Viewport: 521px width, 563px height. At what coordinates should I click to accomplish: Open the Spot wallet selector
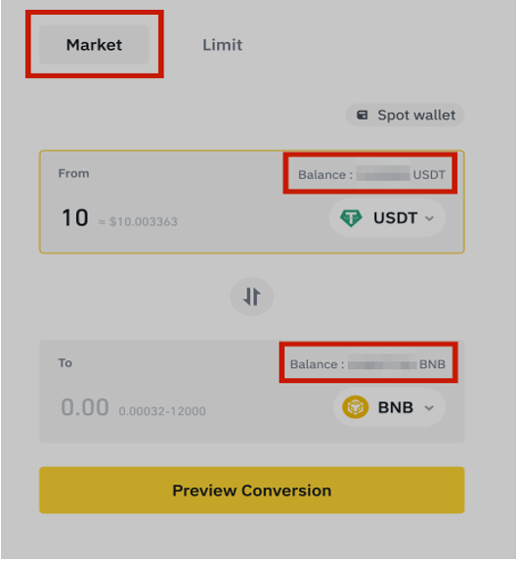[x=408, y=116]
